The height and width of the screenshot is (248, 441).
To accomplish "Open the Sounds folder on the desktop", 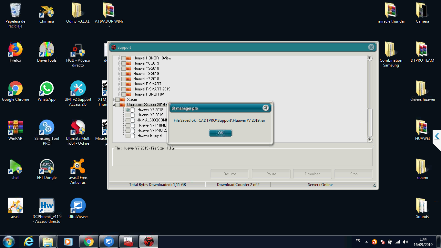I will click(x=422, y=208).
